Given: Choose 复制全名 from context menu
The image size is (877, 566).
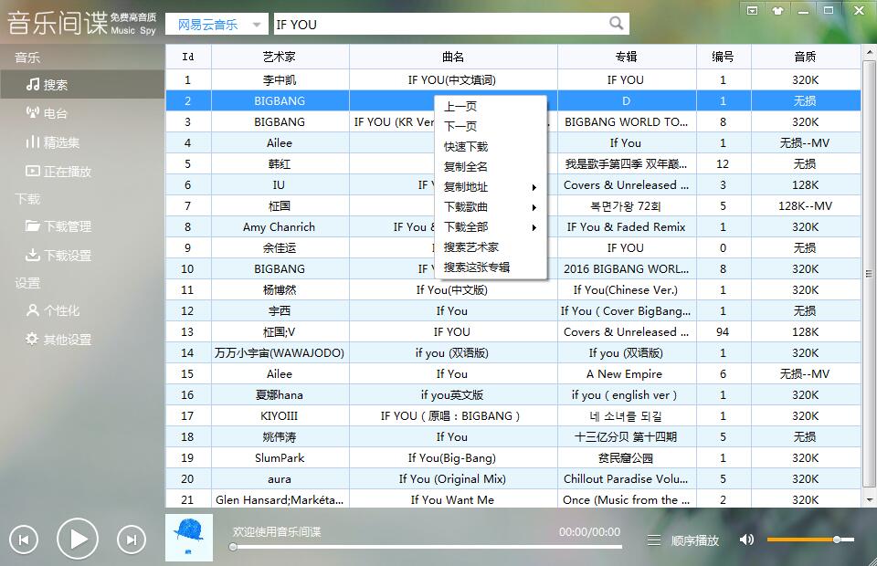Looking at the screenshot, I should (x=491, y=166).
